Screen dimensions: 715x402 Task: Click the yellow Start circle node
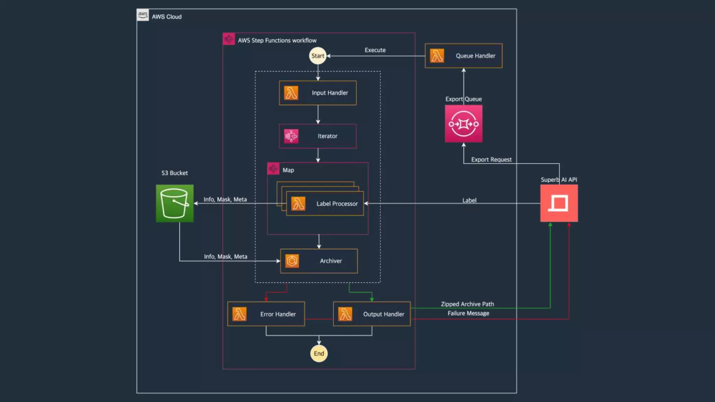coord(317,56)
